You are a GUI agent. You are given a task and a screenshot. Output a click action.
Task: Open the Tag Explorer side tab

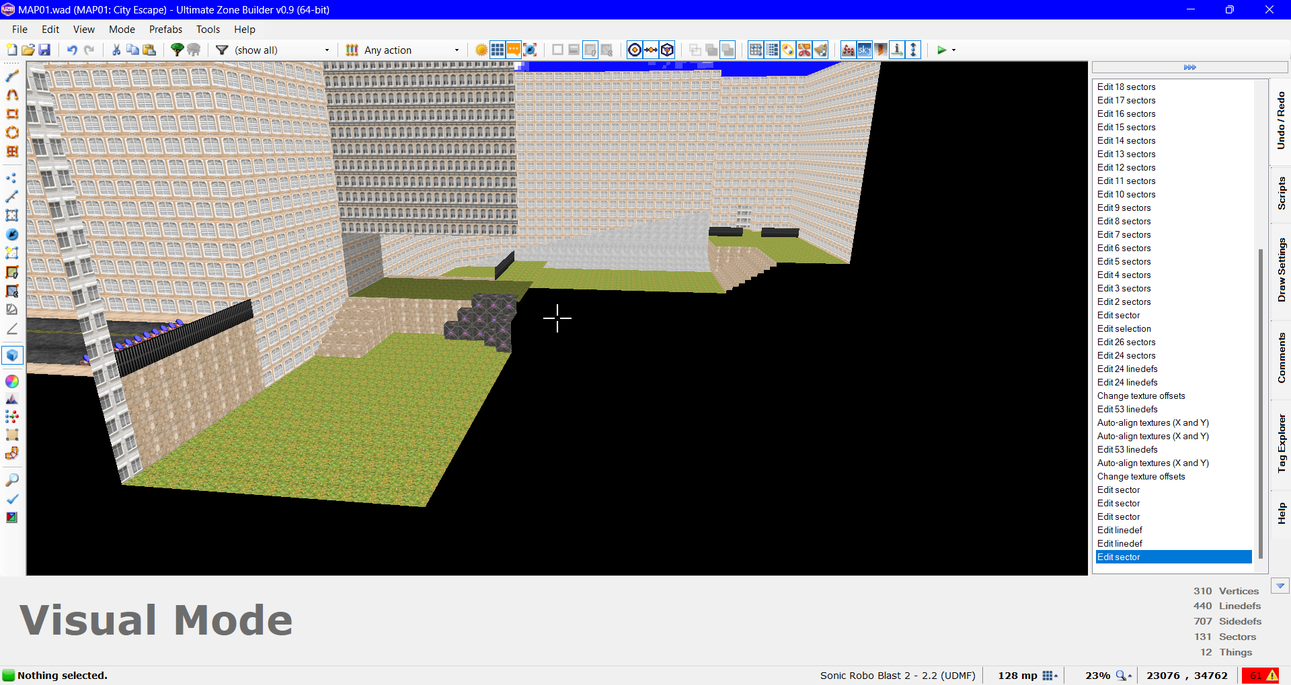tap(1281, 443)
